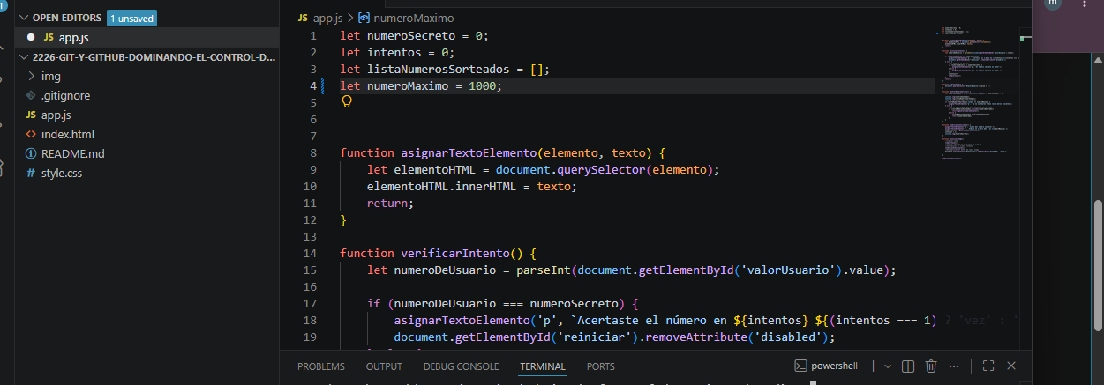This screenshot has height=385, width=1104.
Task: Switch to the PROBLEMS tab
Action: coord(321,366)
